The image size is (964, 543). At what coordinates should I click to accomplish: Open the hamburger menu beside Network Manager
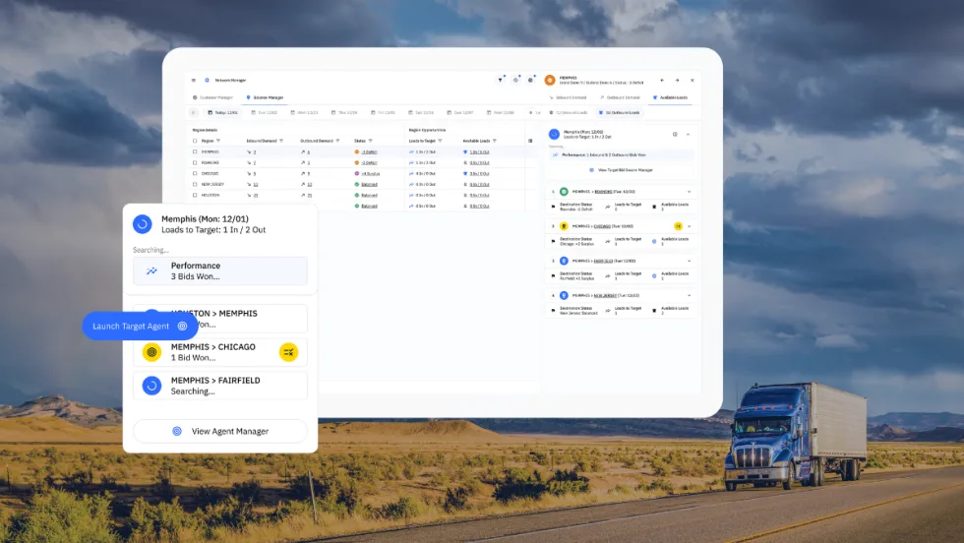click(193, 81)
